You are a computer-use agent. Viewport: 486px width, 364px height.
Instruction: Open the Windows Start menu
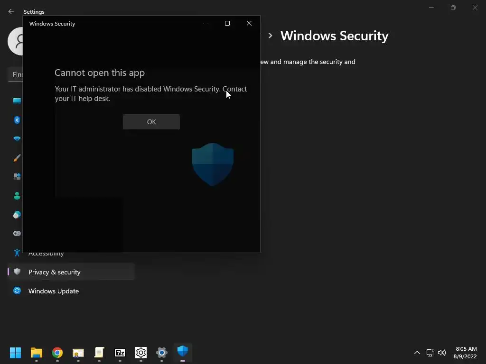click(x=15, y=353)
